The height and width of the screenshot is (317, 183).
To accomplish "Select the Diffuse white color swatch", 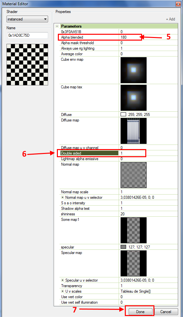I will coord(123,115).
